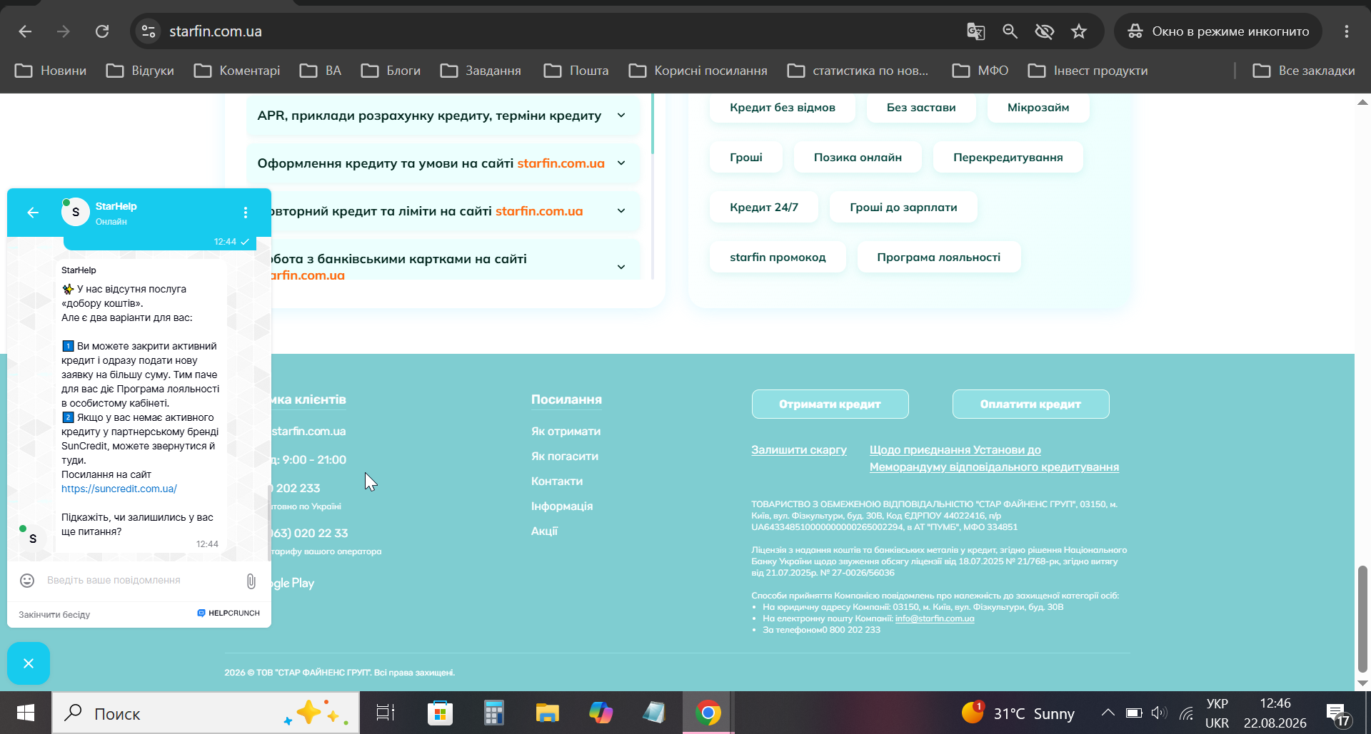This screenshot has width=1371, height=734.
Task: Expand the APR, приклади розрахунку кредиту section
Action: 443,116
